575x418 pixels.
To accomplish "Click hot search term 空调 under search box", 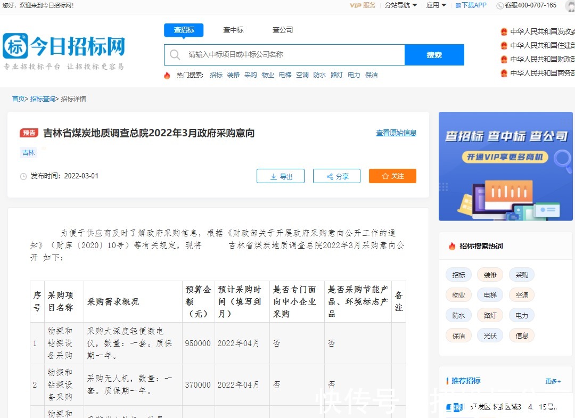I will (302, 75).
